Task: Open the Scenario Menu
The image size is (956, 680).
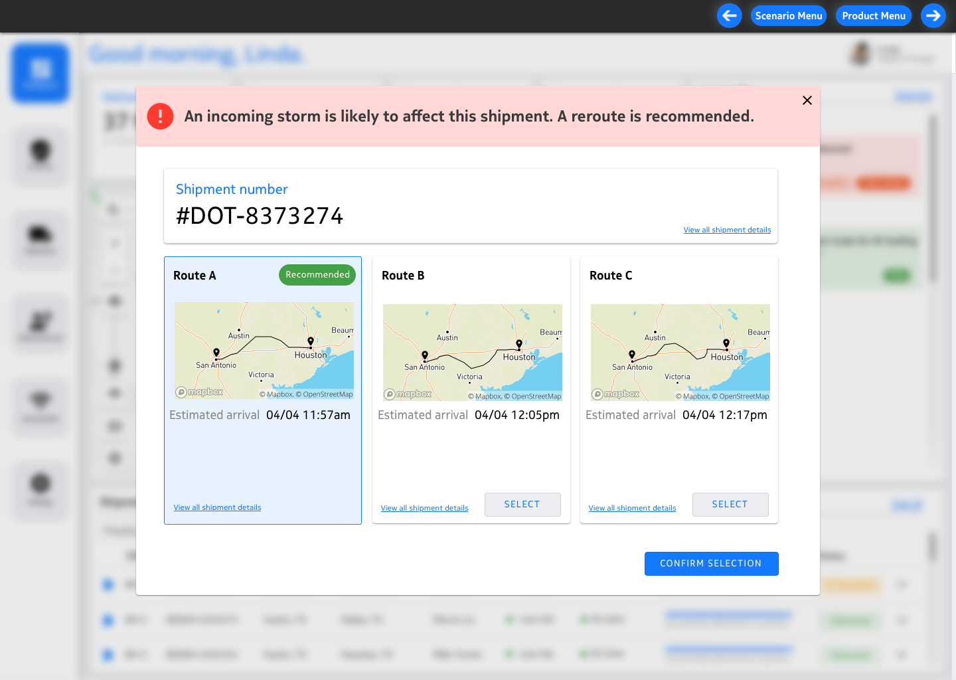Action: coord(789,16)
